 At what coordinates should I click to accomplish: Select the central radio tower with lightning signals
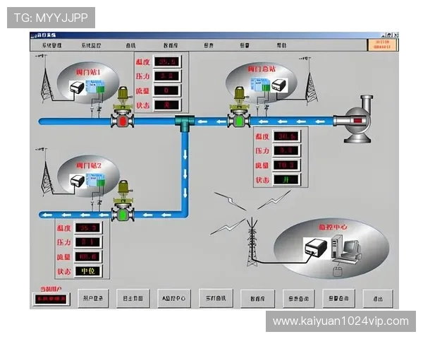point(252,240)
